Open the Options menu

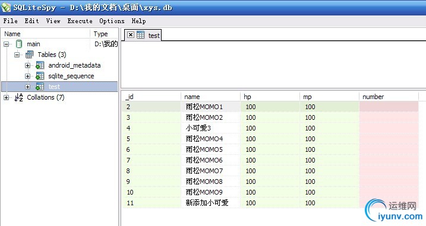112,21
